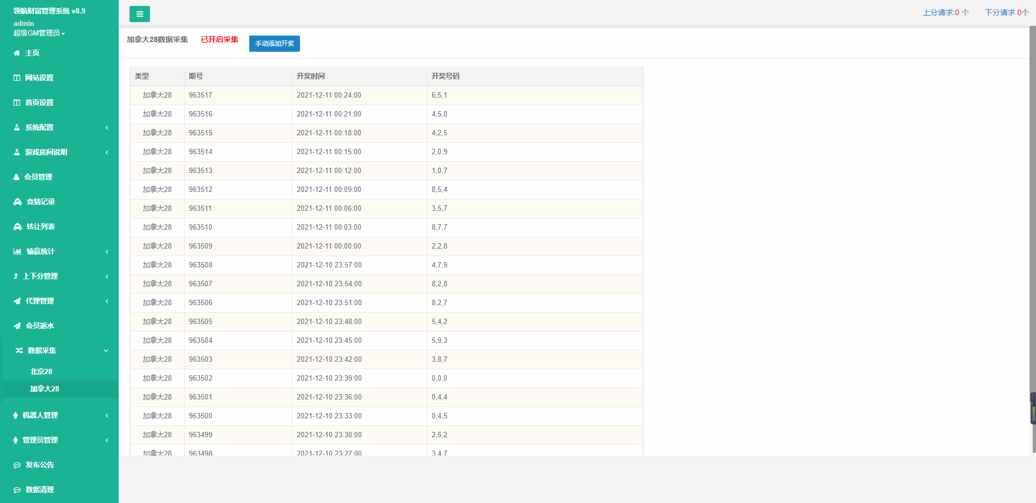The image size is (1036, 503).
Task: Click the hamburger menu toggle button
Action: 140,14
